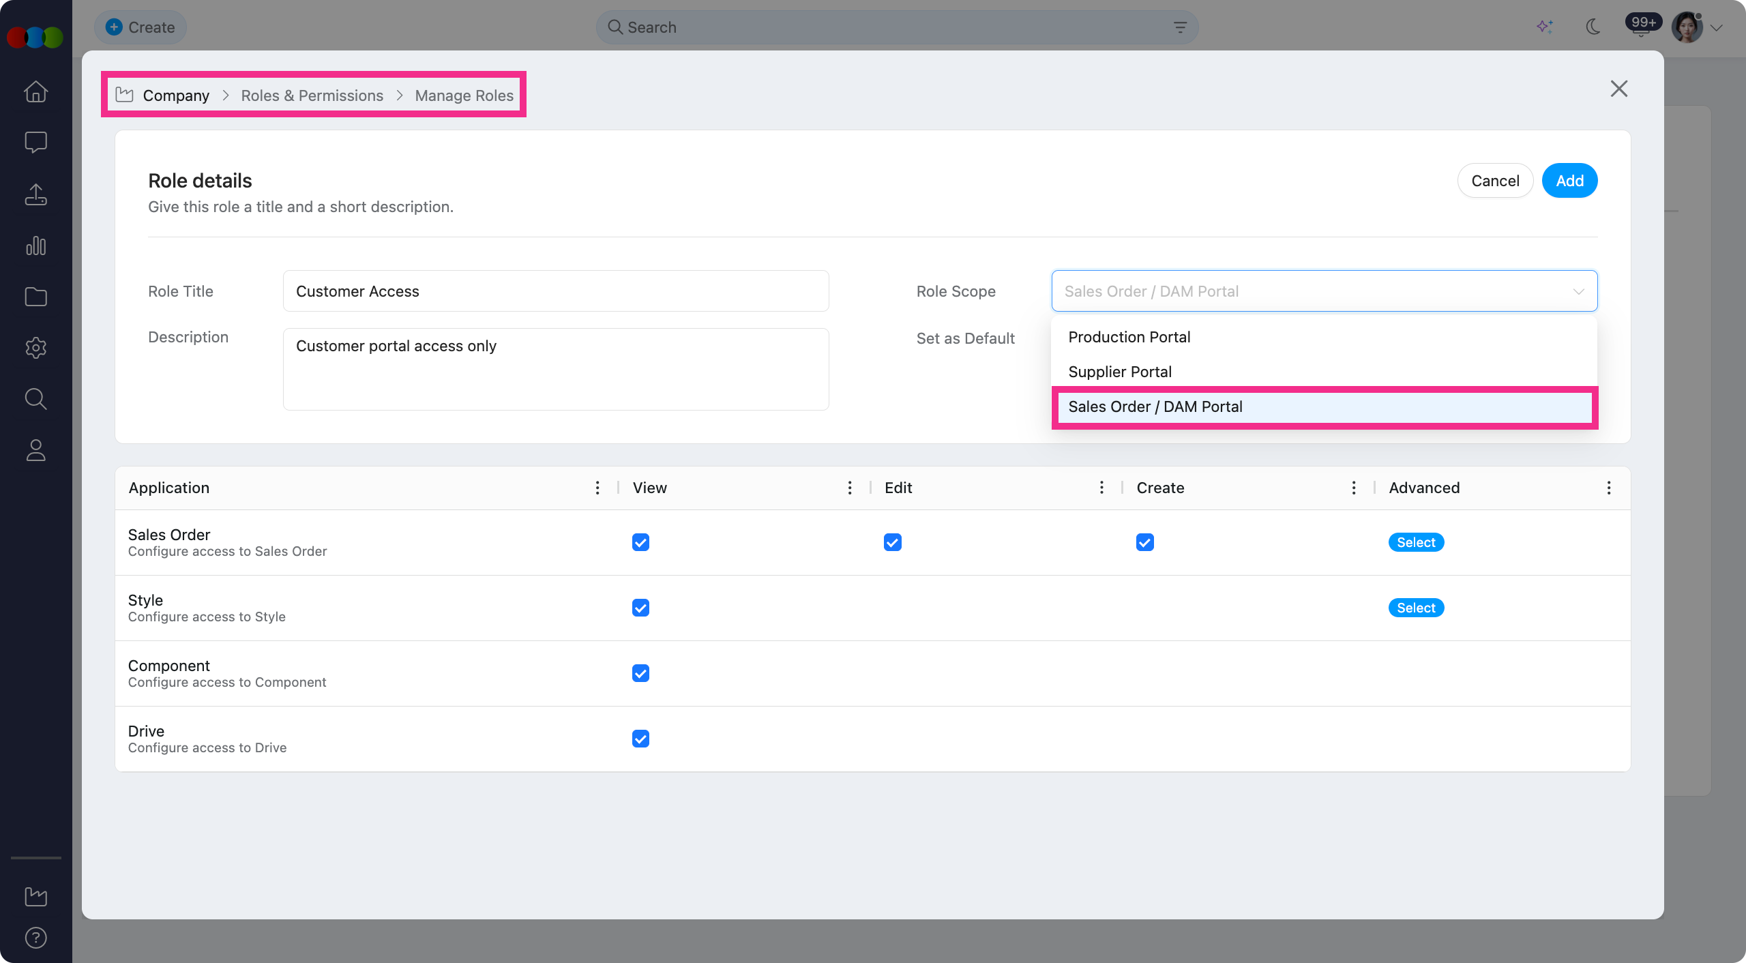Viewport: 1746px width, 963px height.
Task: Click the magnifier search icon in sidebar
Action: point(35,399)
